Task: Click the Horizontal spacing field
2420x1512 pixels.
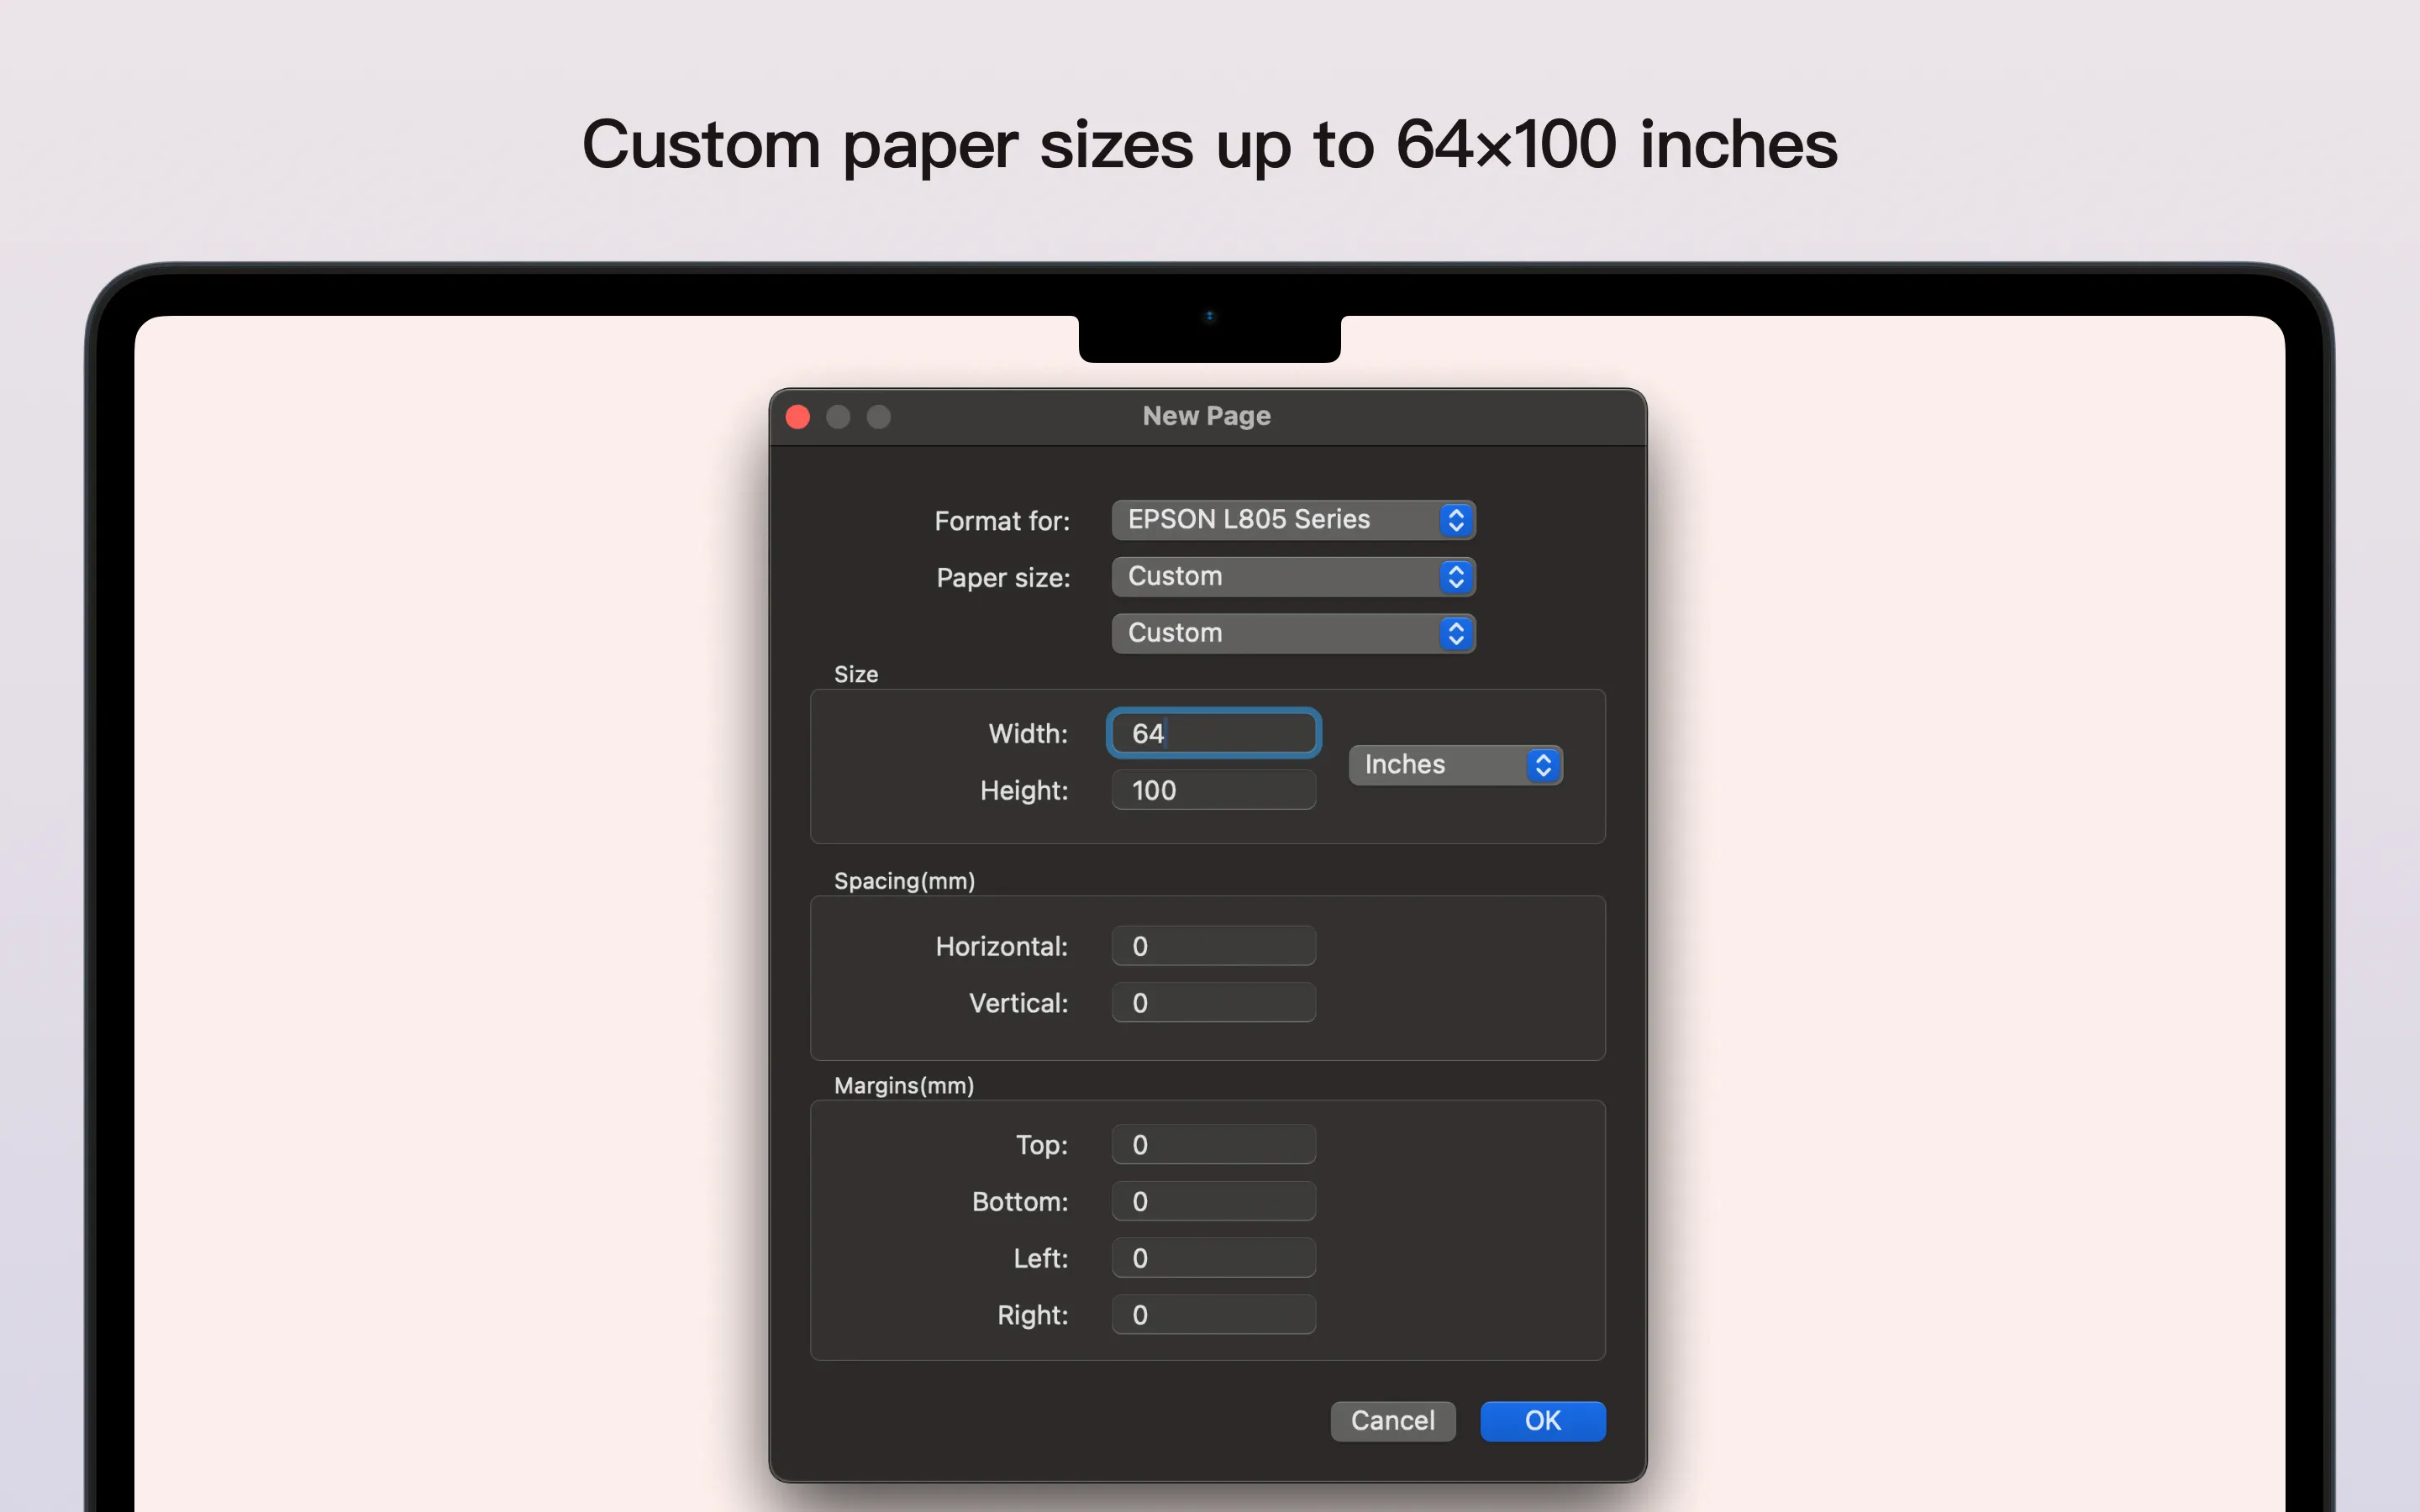Action: [x=1214, y=946]
